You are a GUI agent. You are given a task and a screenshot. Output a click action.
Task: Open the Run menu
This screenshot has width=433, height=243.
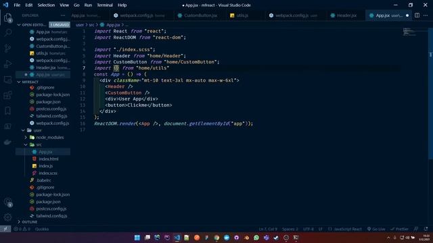[88, 5]
